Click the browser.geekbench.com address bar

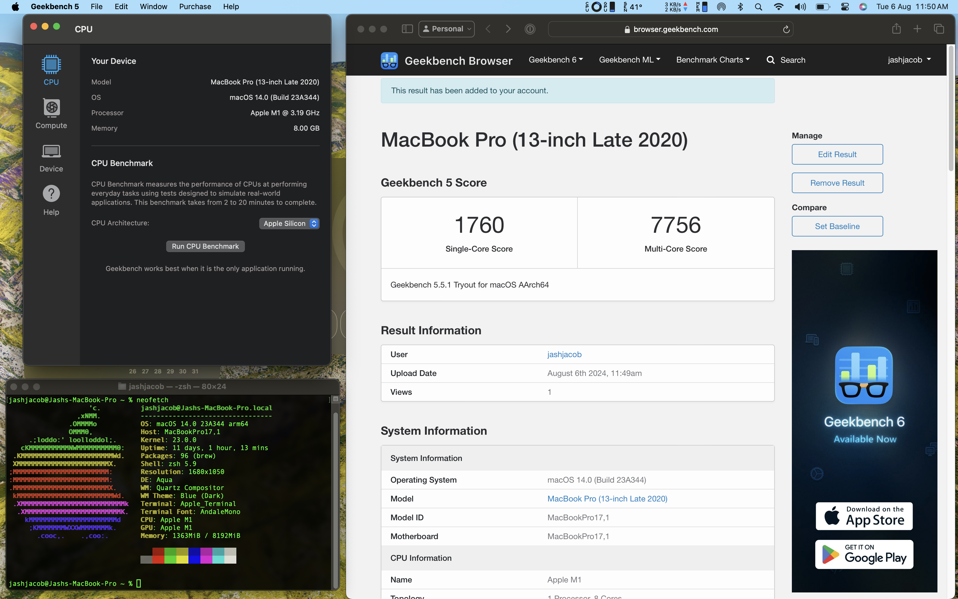pyautogui.click(x=671, y=29)
